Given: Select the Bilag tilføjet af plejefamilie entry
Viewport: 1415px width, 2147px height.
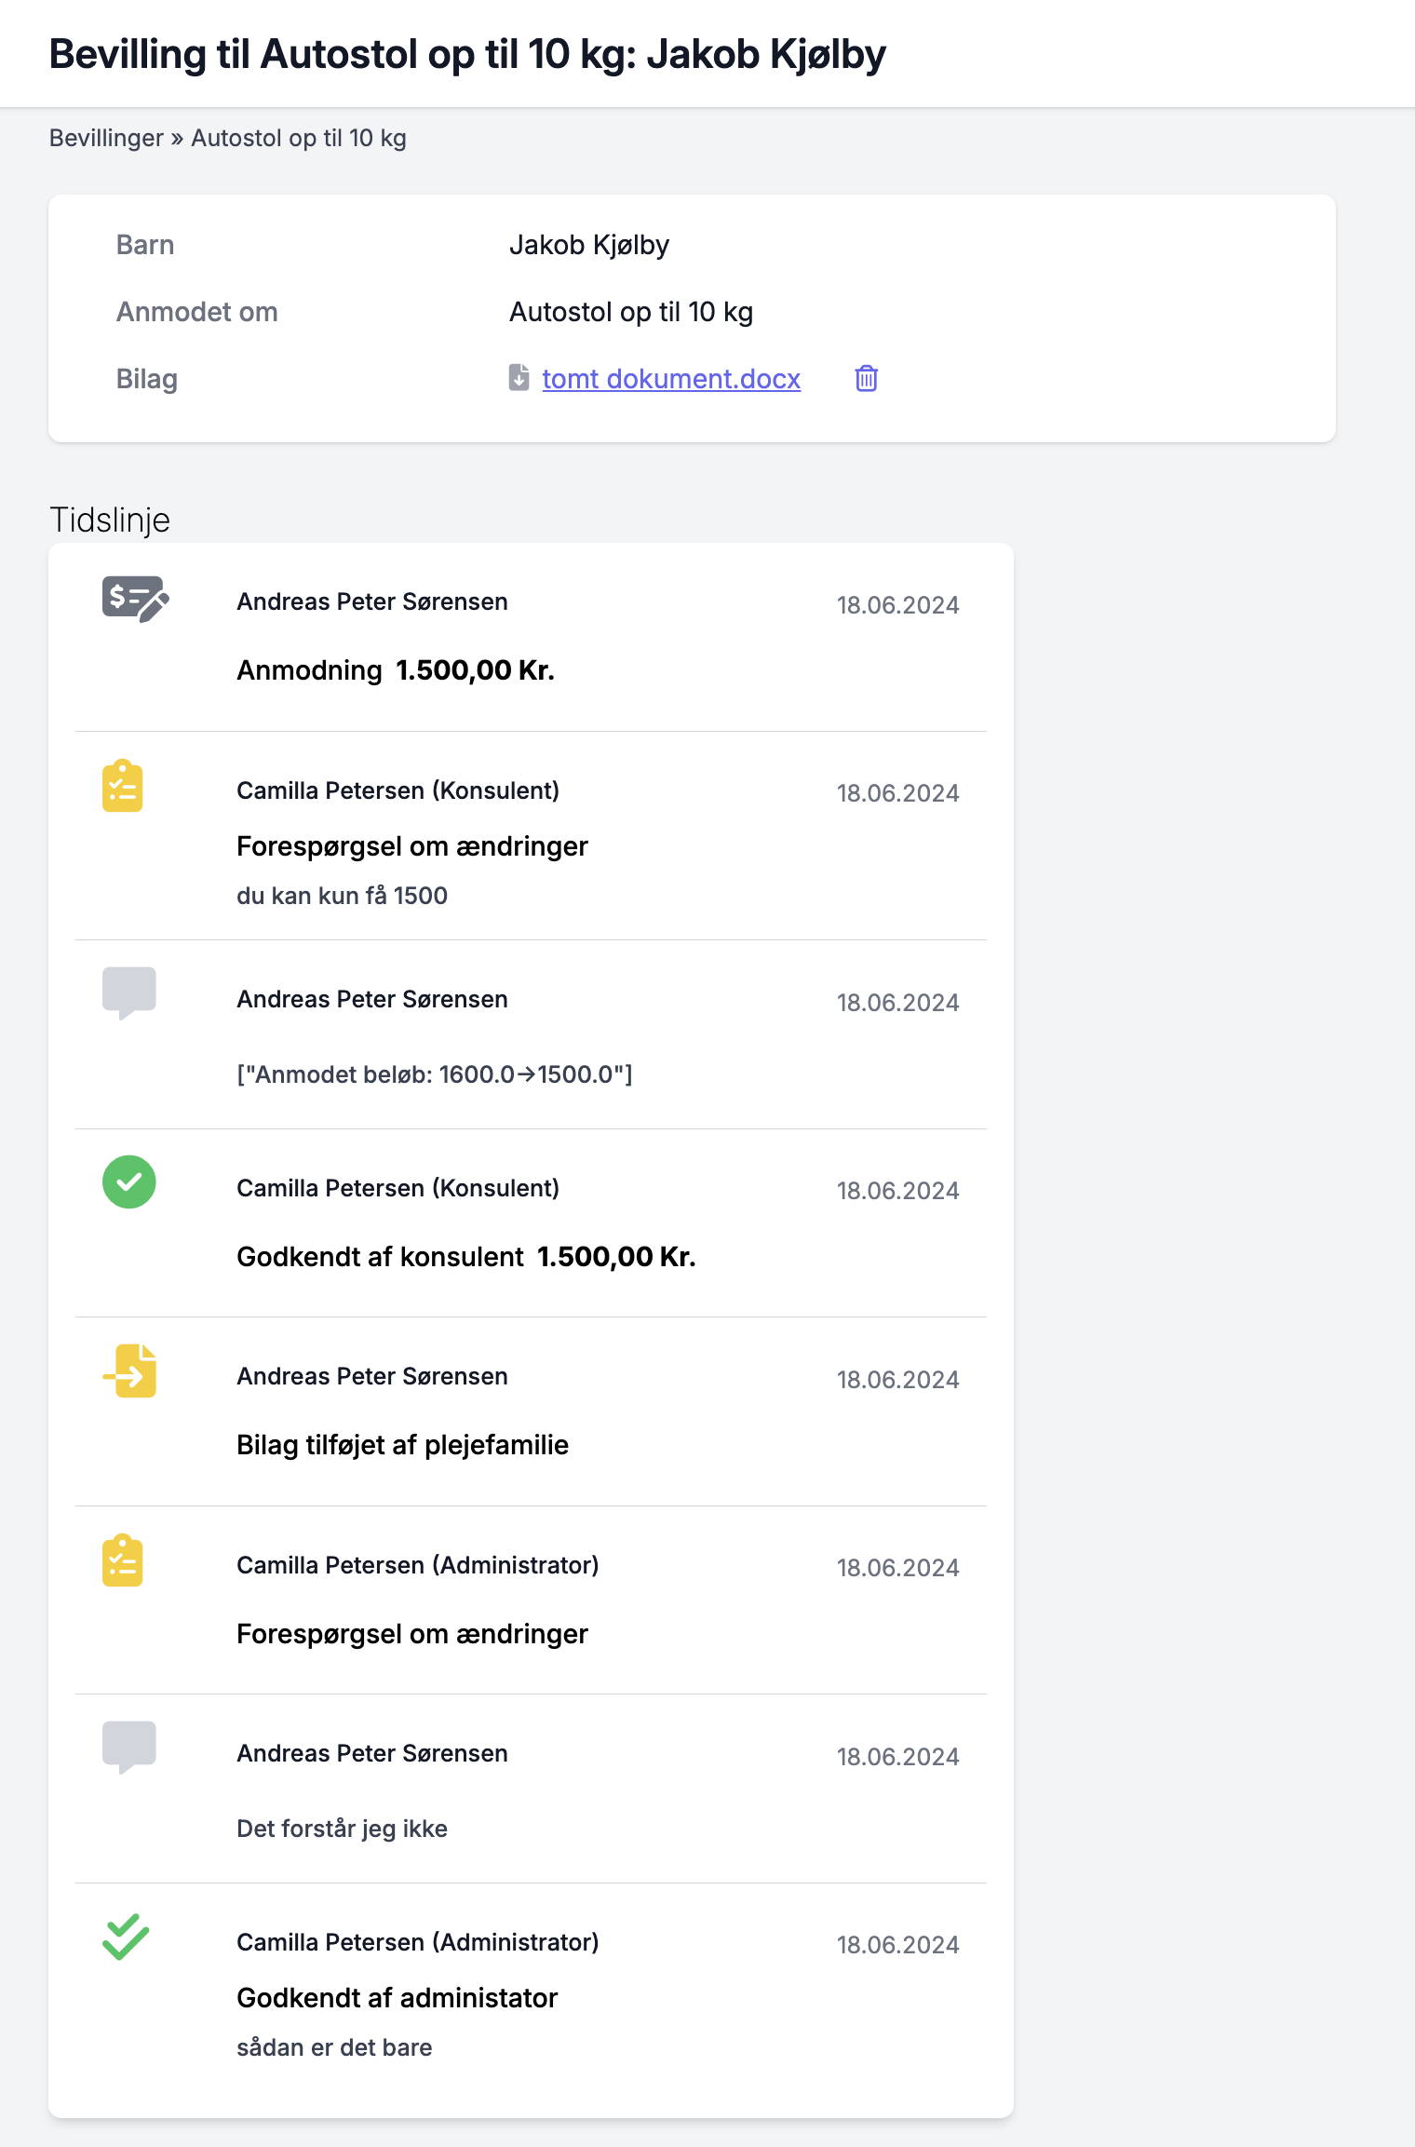Looking at the screenshot, I should pyautogui.click(x=402, y=1445).
